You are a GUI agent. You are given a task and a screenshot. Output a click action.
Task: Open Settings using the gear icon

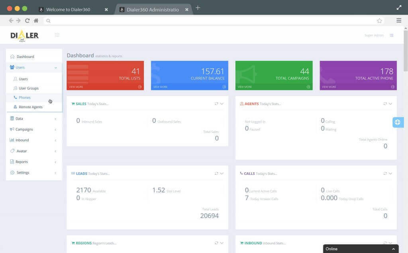(x=12, y=173)
